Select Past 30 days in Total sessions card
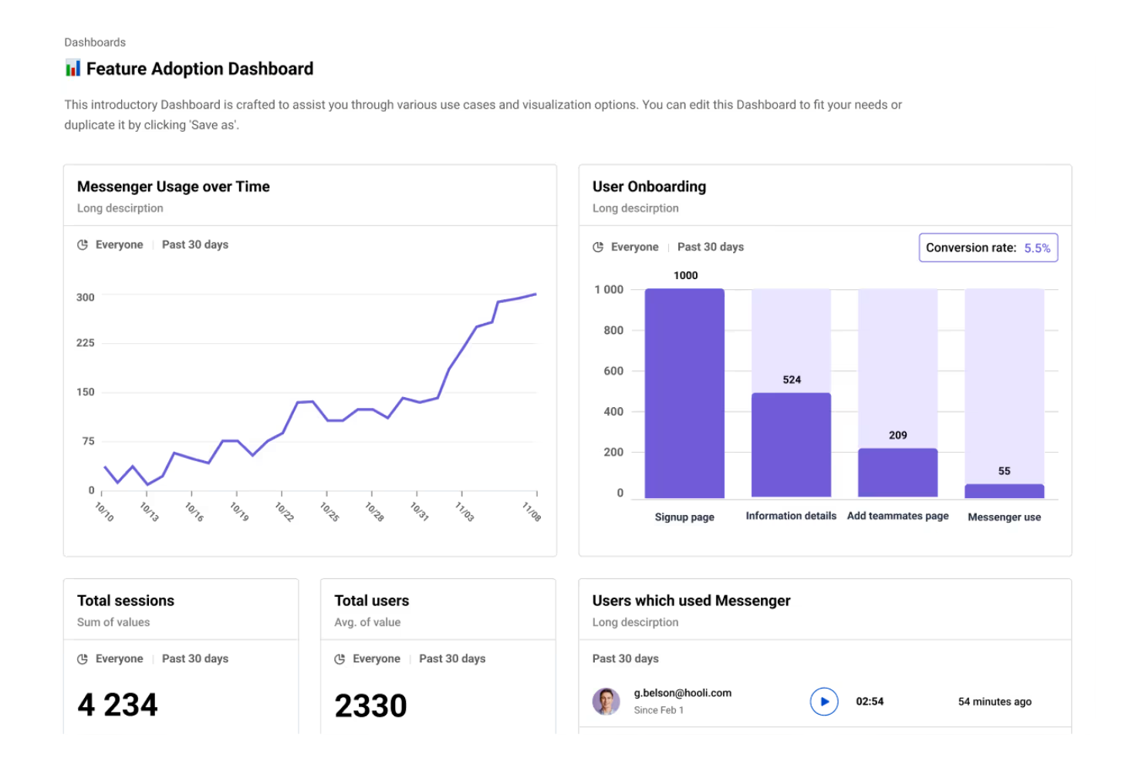1142x761 pixels. [x=195, y=658]
